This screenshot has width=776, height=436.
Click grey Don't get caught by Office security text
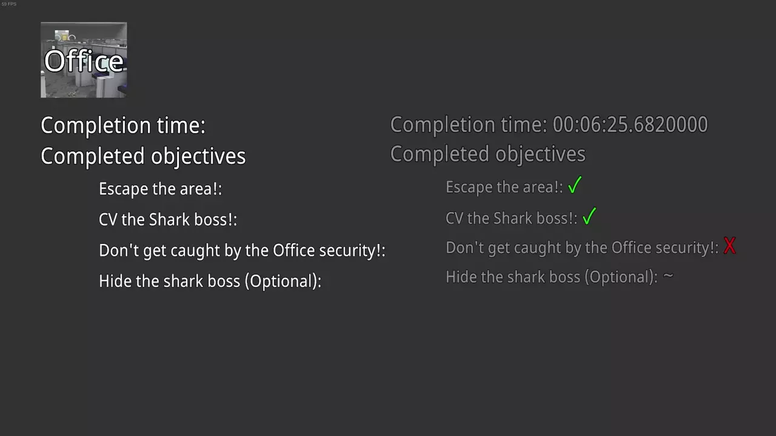(582, 248)
